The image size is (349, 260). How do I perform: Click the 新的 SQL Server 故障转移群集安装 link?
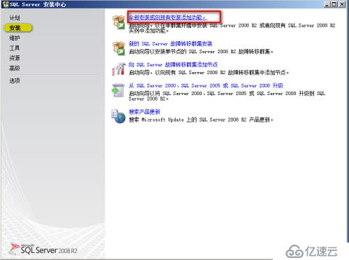[170, 43]
